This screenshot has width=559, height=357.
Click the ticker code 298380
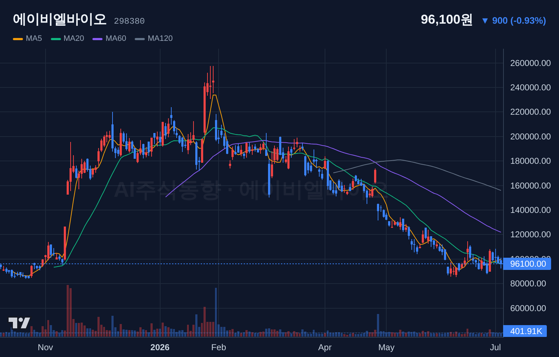click(x=129, y=21)
